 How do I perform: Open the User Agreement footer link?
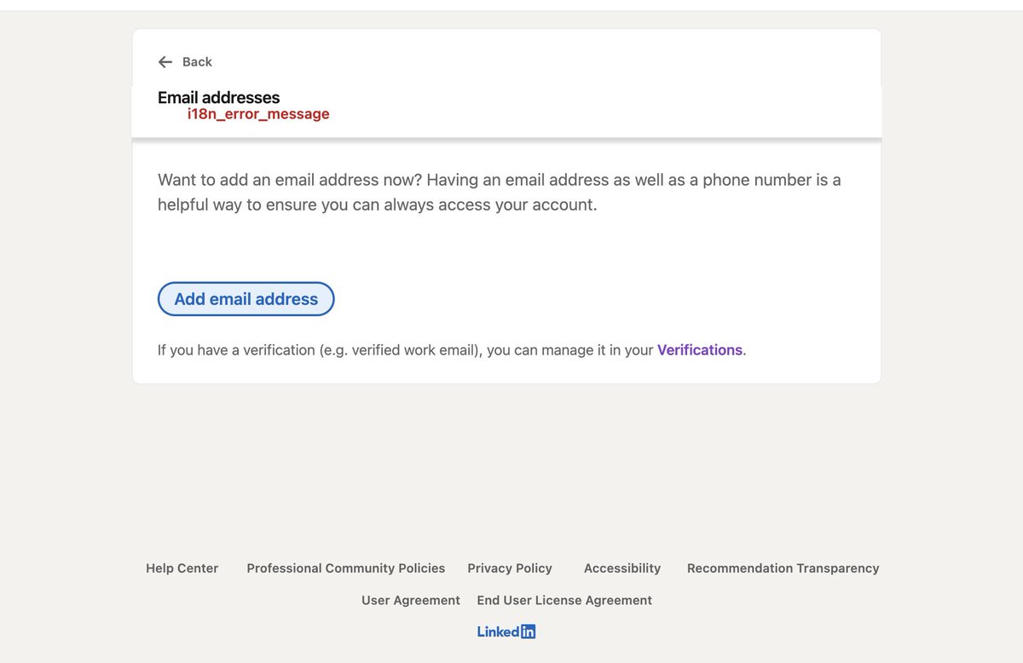click(411, 601)
